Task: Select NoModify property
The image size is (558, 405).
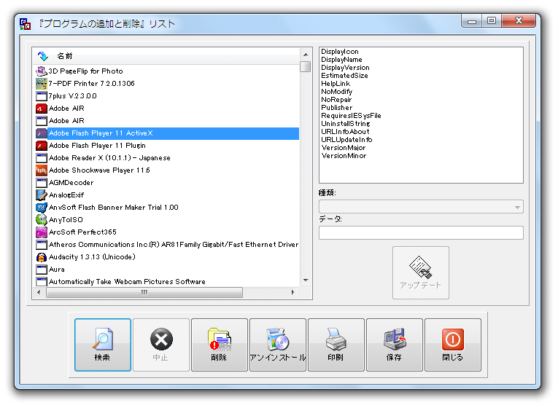Action: 337,92
